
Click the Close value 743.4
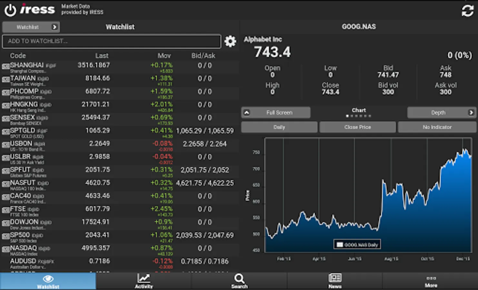pos(330,92)
